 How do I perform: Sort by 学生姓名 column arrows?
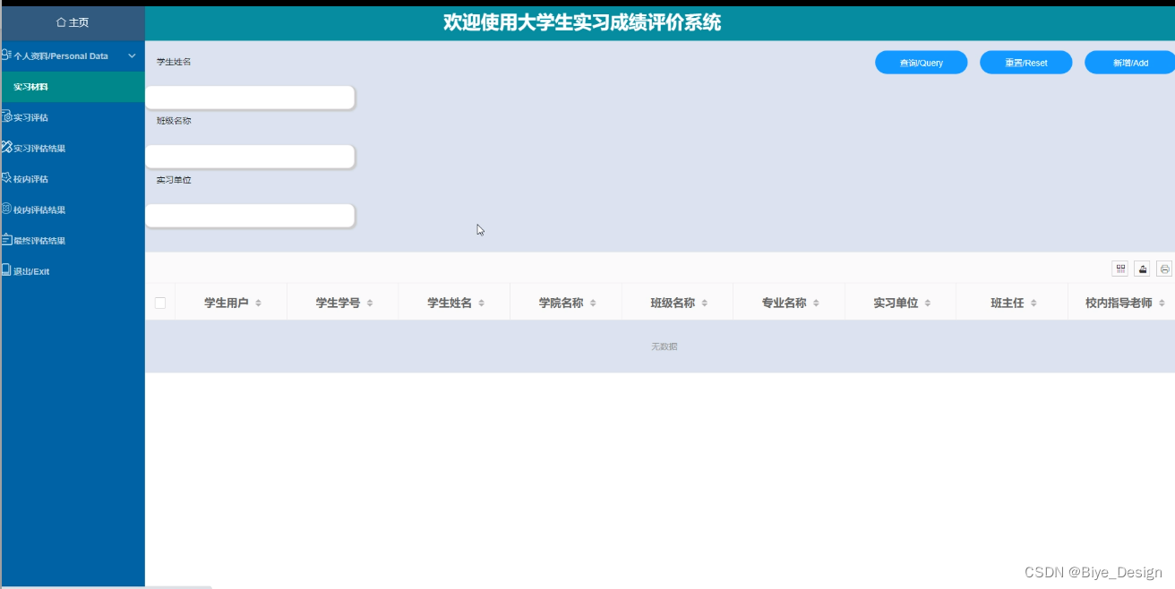[x=481, y=303]
